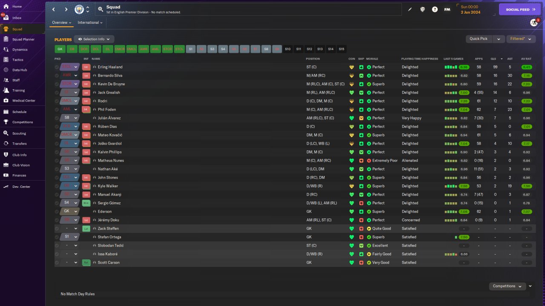Viewport: 545px width, 306px height.
Task: Open the Dynamics section icon
Action: point(6,49)
